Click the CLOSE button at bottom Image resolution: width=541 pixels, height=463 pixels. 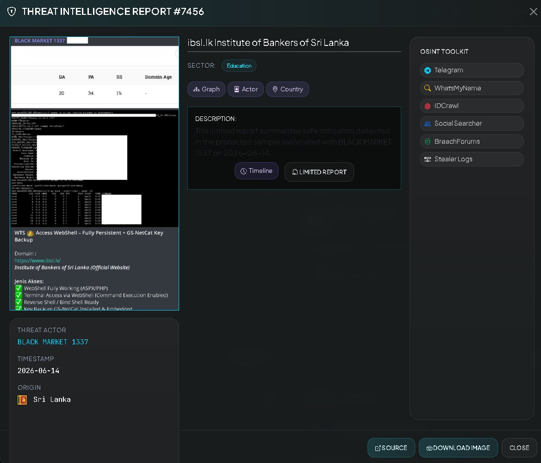[519, 448]
